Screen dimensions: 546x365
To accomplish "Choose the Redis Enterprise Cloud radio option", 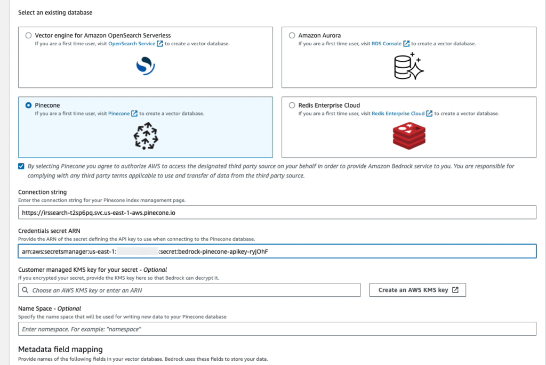I will [292, 106].
